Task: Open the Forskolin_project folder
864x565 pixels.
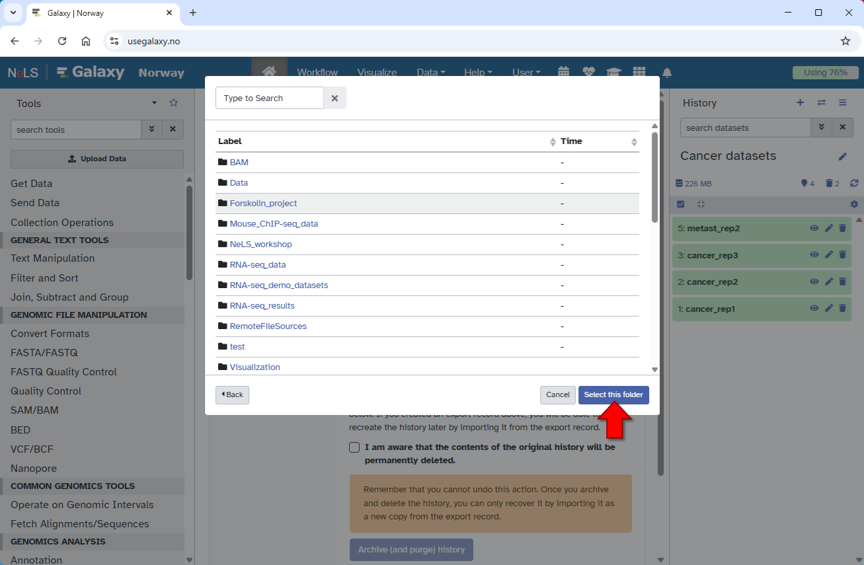Action: pyautogui.click(x=263, y=204)
